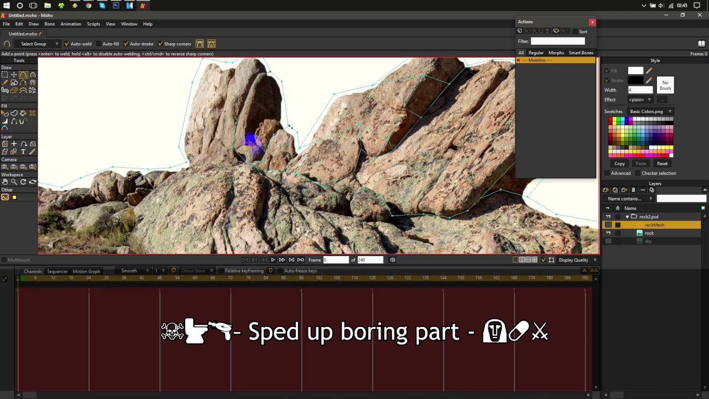Screen dimensions: 709x399
Task: Open the Effect plain dropdown
Action: (x=640, y=100)
